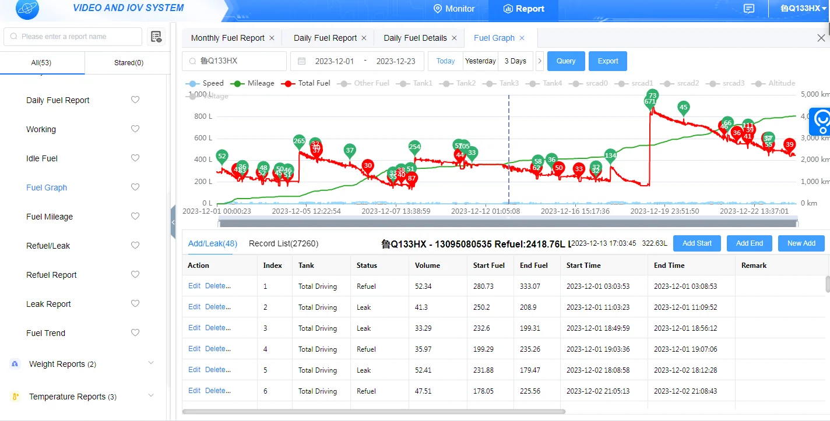This screenshot has width=830, height=421.
Task: Open the Stared(0) tab
Action: click(128, 63)
